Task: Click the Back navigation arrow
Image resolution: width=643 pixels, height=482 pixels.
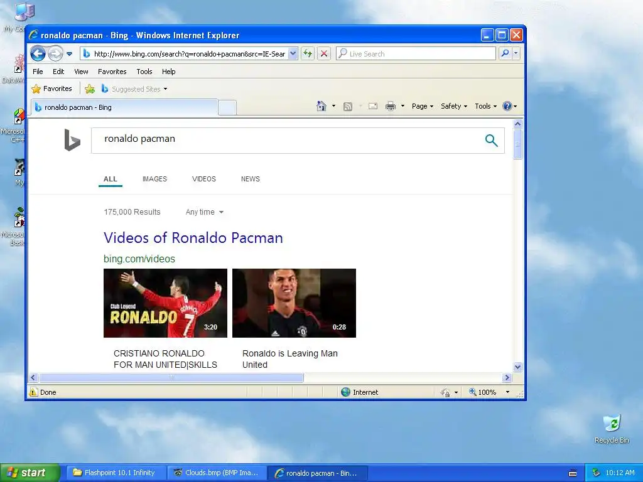Action: 38,54
